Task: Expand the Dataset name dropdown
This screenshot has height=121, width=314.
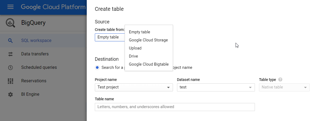Action: pos(216,87)
